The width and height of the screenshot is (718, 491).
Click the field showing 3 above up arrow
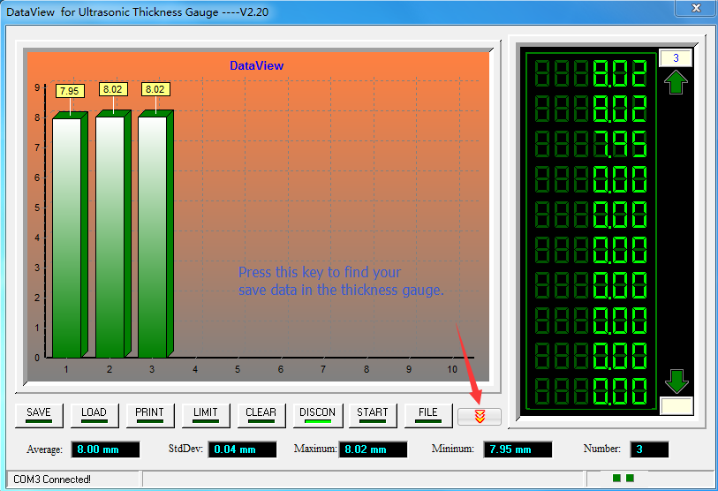click(676, 58)
